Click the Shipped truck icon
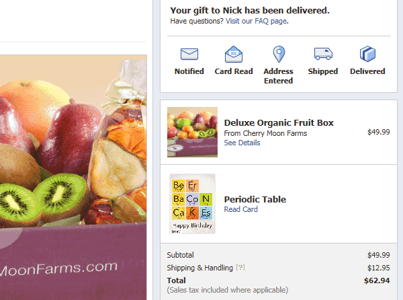Screen dimensions: 403x300 [x=323, y=54]
